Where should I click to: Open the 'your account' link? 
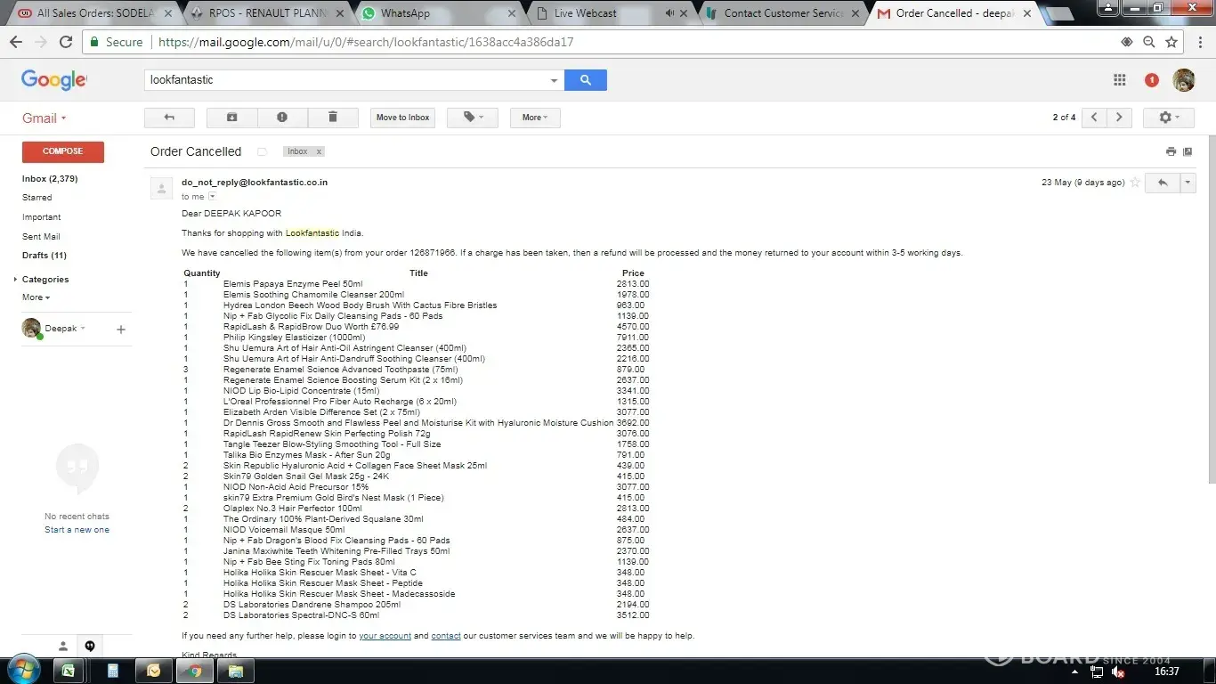tap(385, 636)
